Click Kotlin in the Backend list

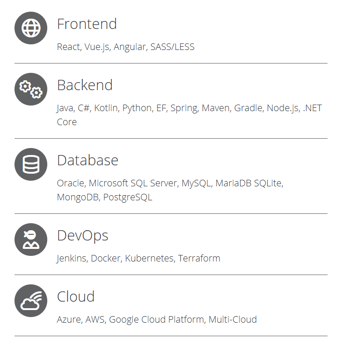tap(106, 108)
